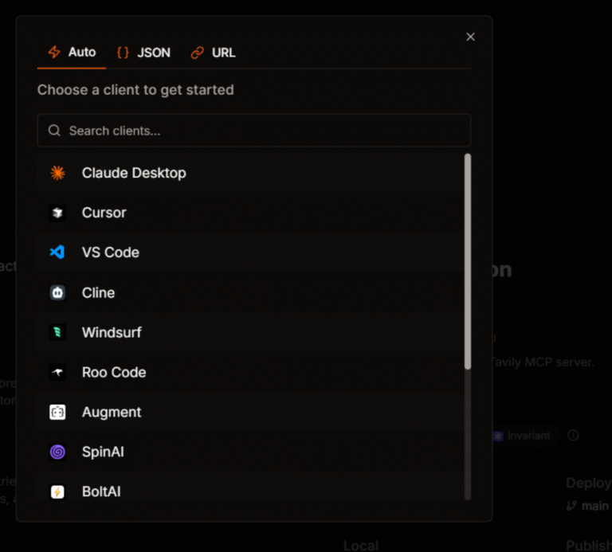This screenshot has height=552, width=612.
Task: Click the Windsurf logo icon
Action: click(57, 332)
